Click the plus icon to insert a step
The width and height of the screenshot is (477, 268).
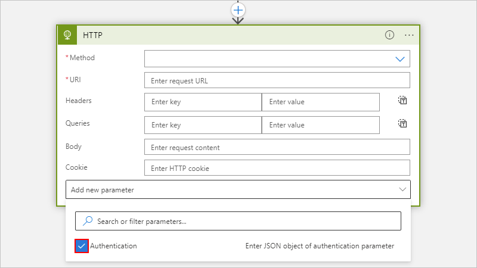[238, 10]
